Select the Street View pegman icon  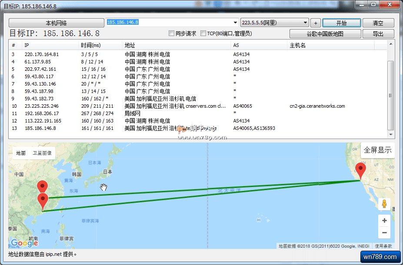pyautogui.click(x=384, y=204)
